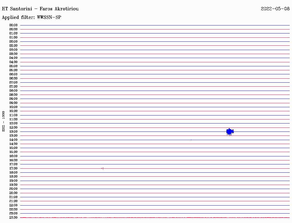The height and width of the screenshot is (223, 292).
Task: Click the 17:30 time label
Action: 13,168
